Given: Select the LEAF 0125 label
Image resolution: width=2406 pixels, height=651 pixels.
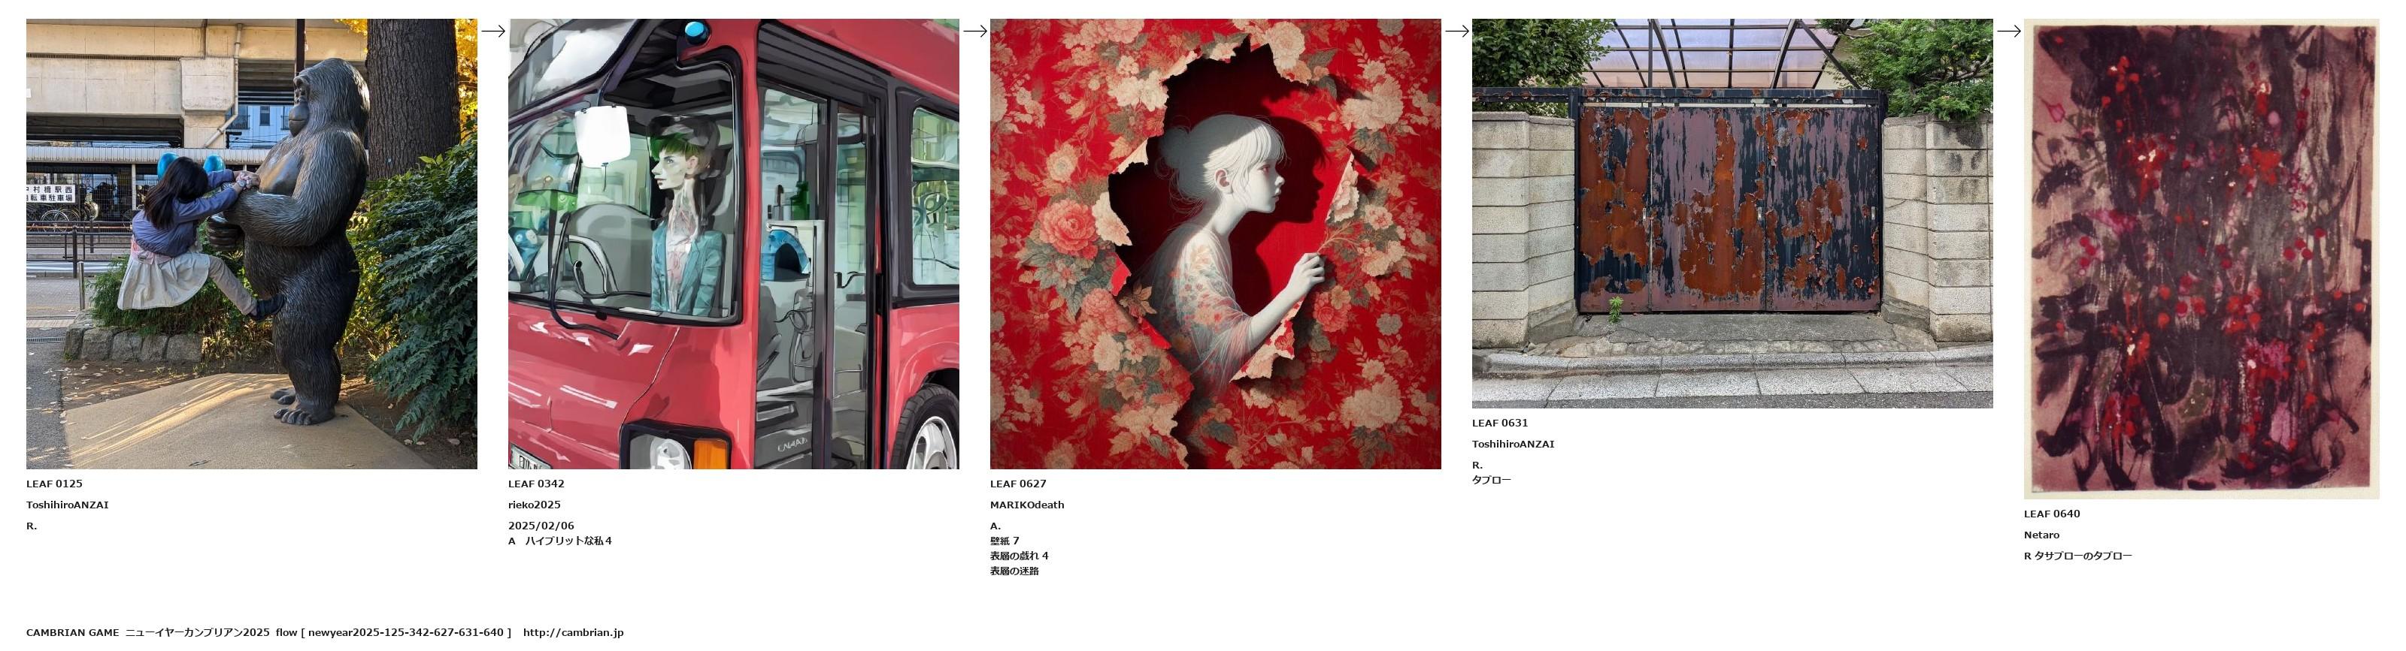Looking at the screenshot, I should (x=54, y=484).
